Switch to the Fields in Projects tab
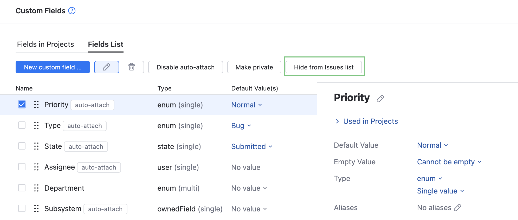 (46, 44)
